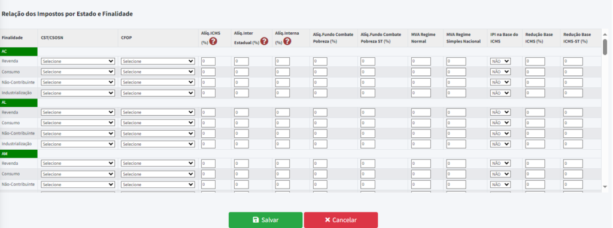Viewport: 613px width, 228px height.
Task: Click Alíq.Interna field for AL Revenda
Action: click(283, 112)
